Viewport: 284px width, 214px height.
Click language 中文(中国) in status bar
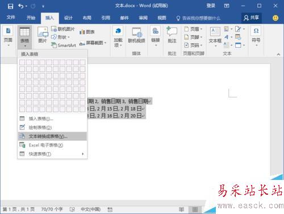[90, 209]
